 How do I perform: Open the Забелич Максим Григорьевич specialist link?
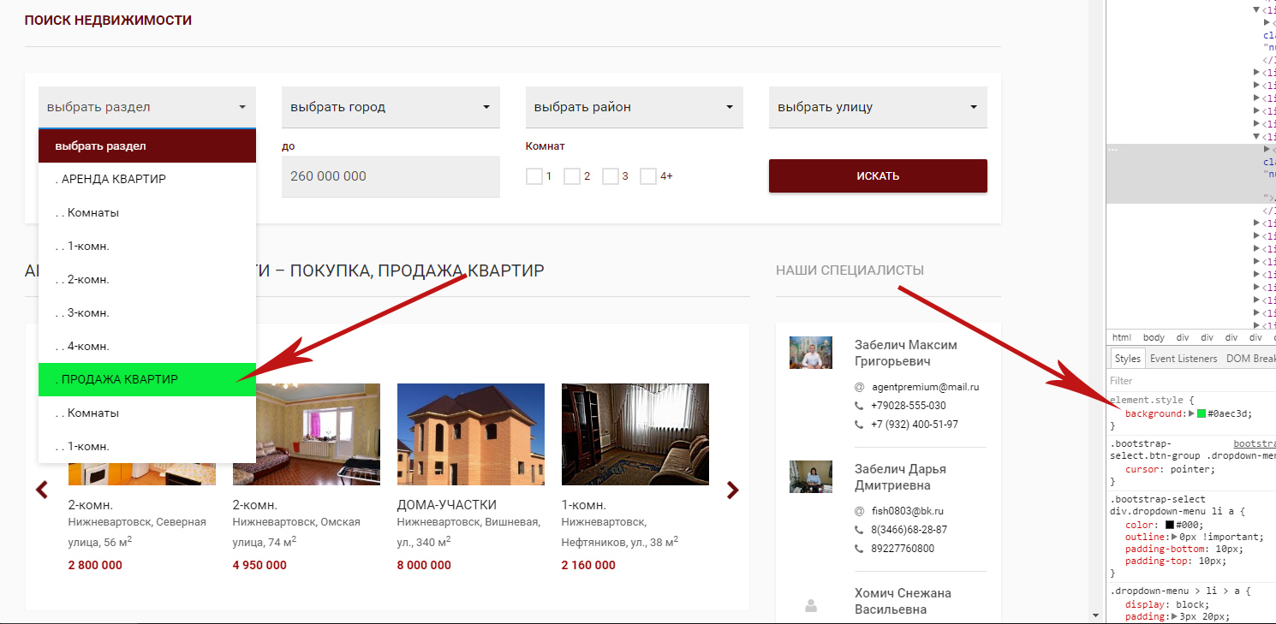point(905,353)
